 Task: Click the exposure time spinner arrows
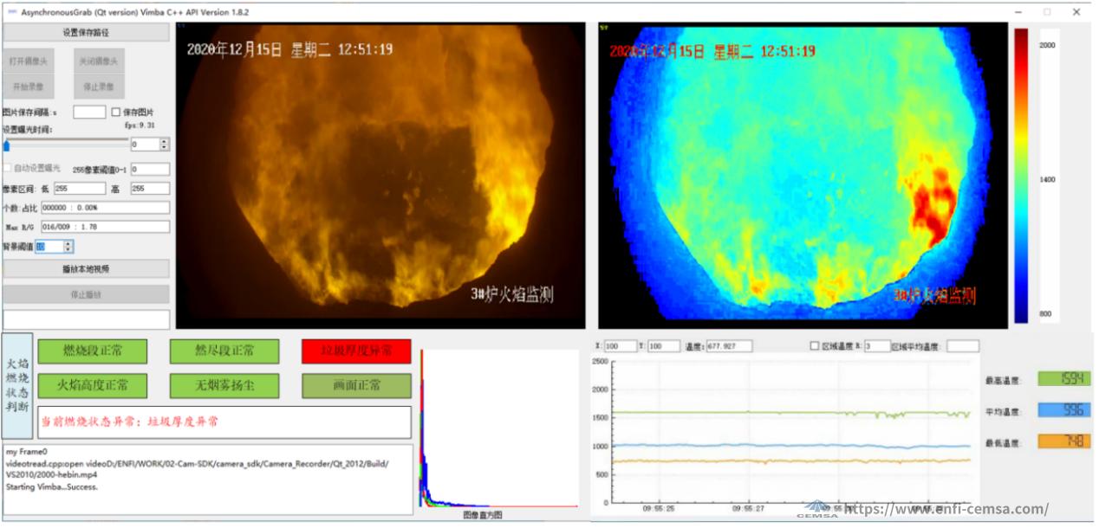tap(165, 145)
